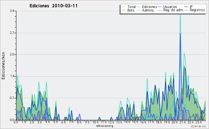Click the 0 h axis tick label
This screenshot has width=209, height=129.
click(x=16, y=122)
